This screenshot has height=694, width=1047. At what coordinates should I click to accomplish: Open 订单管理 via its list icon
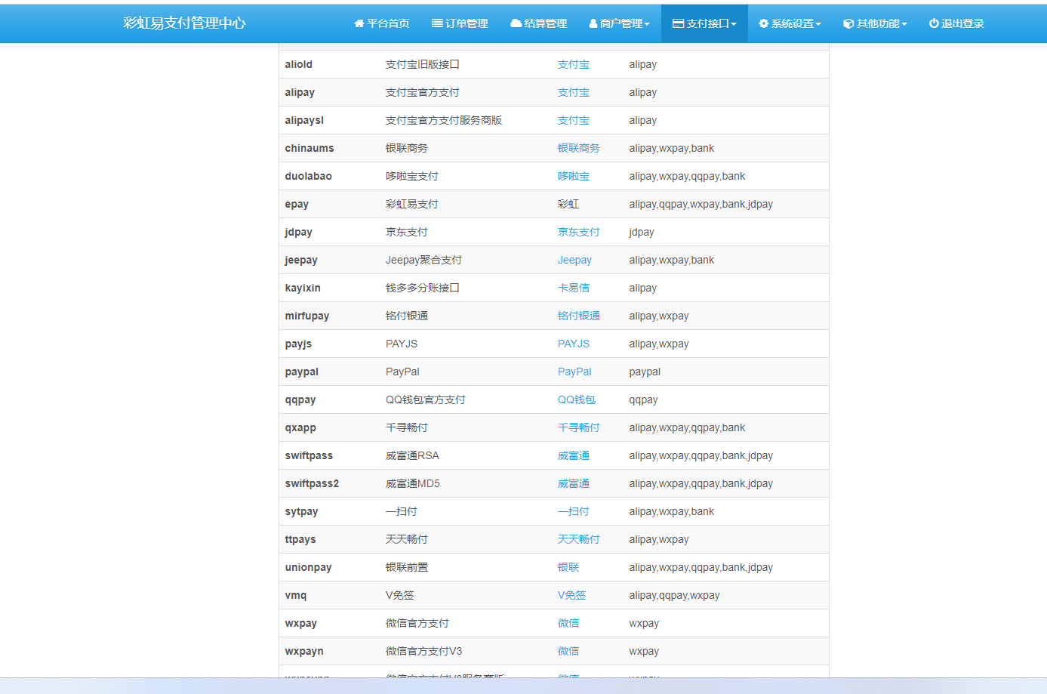[x=437, y=23]
